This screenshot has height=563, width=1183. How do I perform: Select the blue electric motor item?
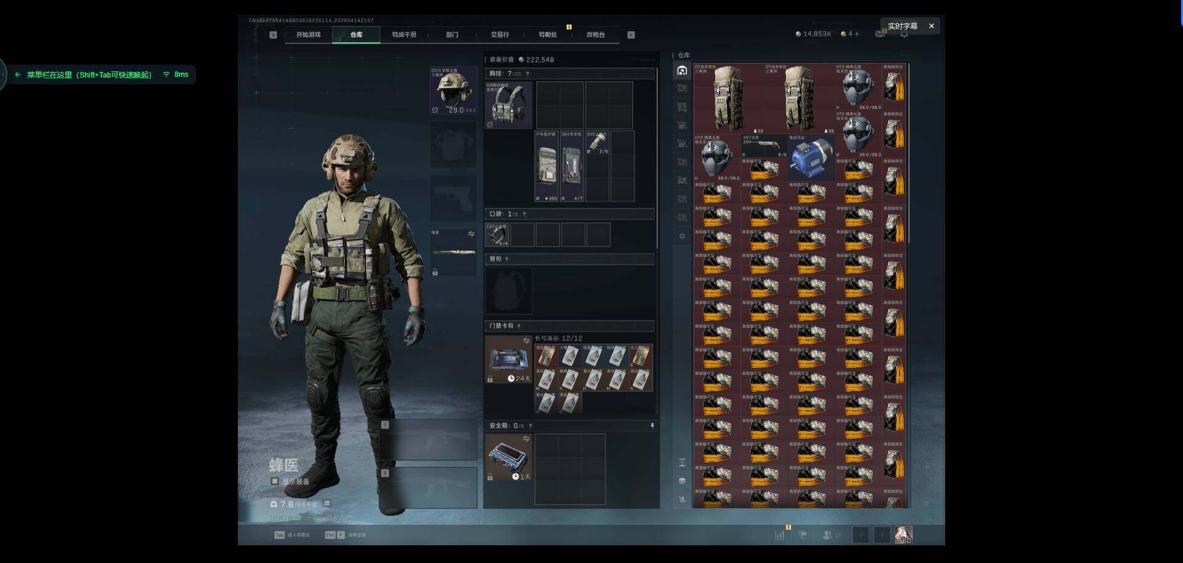tap(811, 158)
